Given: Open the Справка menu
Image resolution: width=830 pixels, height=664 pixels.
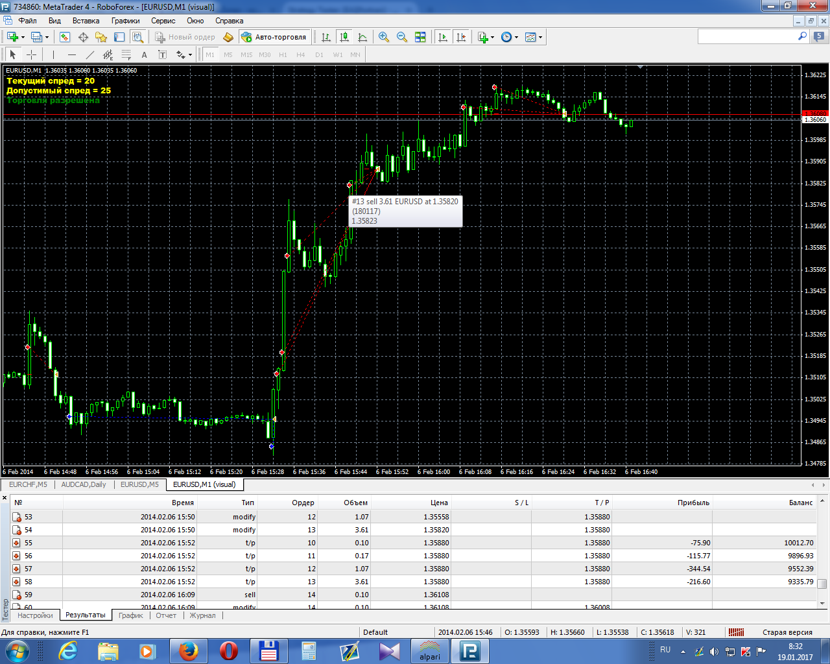Looking at the screenshot, I should pos(229,21).
